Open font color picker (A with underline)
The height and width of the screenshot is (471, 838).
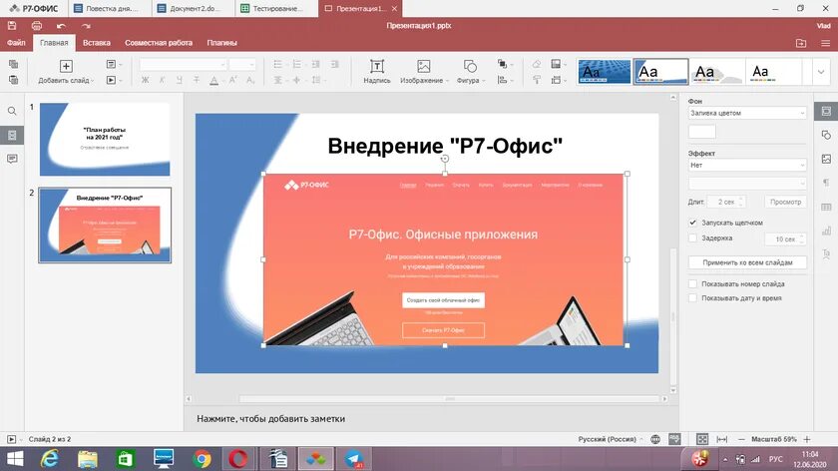[x=213, y=80]
